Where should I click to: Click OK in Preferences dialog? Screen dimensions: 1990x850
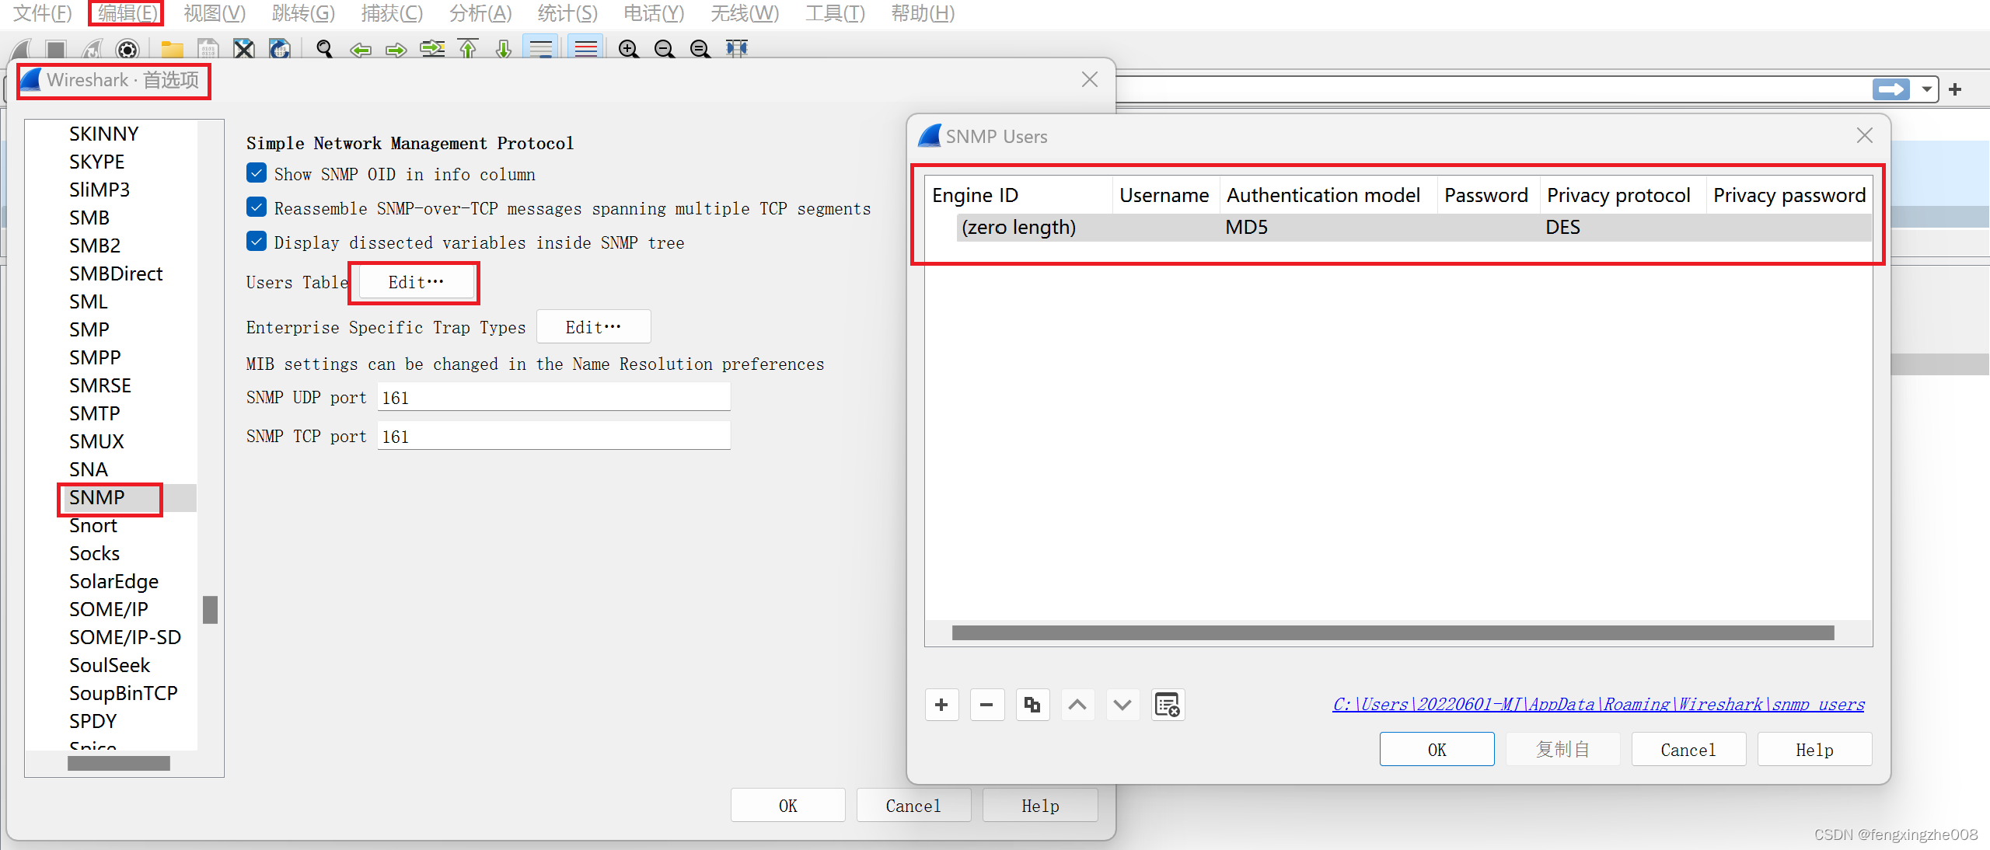click(x=787, y=806)
